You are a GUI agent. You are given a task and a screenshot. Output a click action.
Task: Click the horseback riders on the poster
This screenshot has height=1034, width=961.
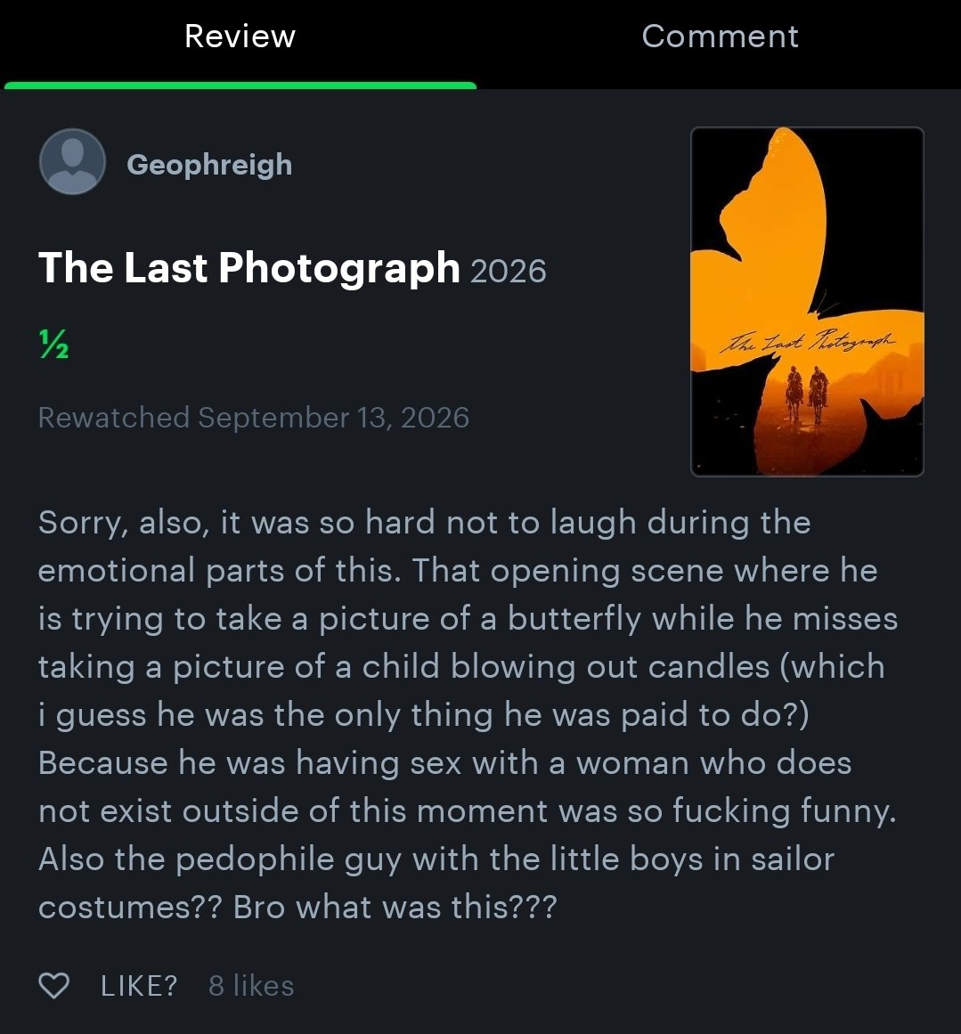point(806,395)
